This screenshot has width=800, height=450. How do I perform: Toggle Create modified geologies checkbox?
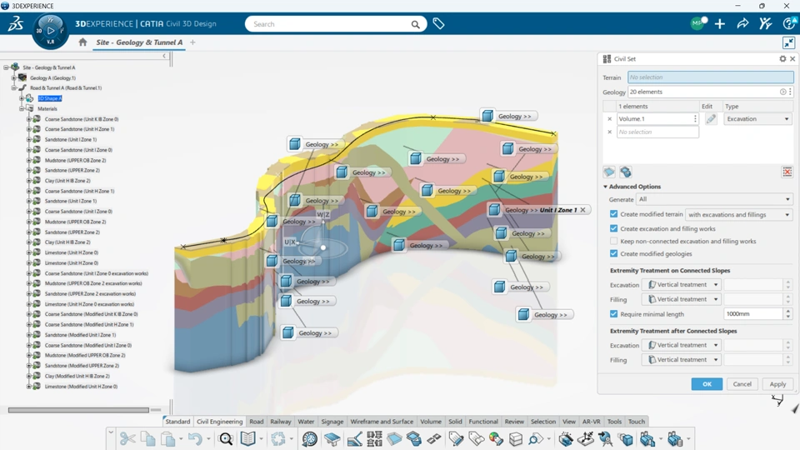614,253
